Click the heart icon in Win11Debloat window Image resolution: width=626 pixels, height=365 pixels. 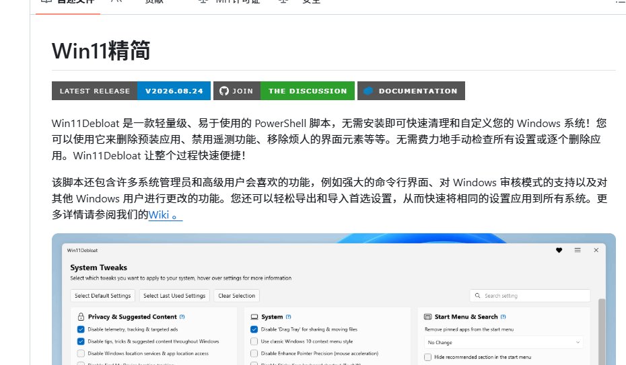559,250
